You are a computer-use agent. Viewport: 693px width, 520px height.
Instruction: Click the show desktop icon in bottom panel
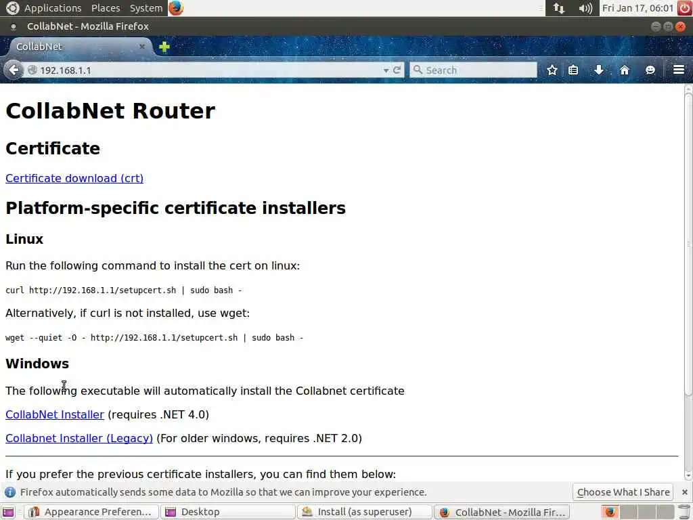coord(8,512)
